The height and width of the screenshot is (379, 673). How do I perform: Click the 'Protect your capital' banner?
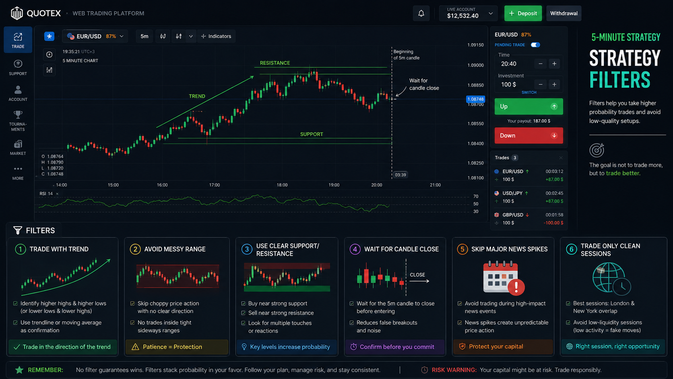pos(503,346)
